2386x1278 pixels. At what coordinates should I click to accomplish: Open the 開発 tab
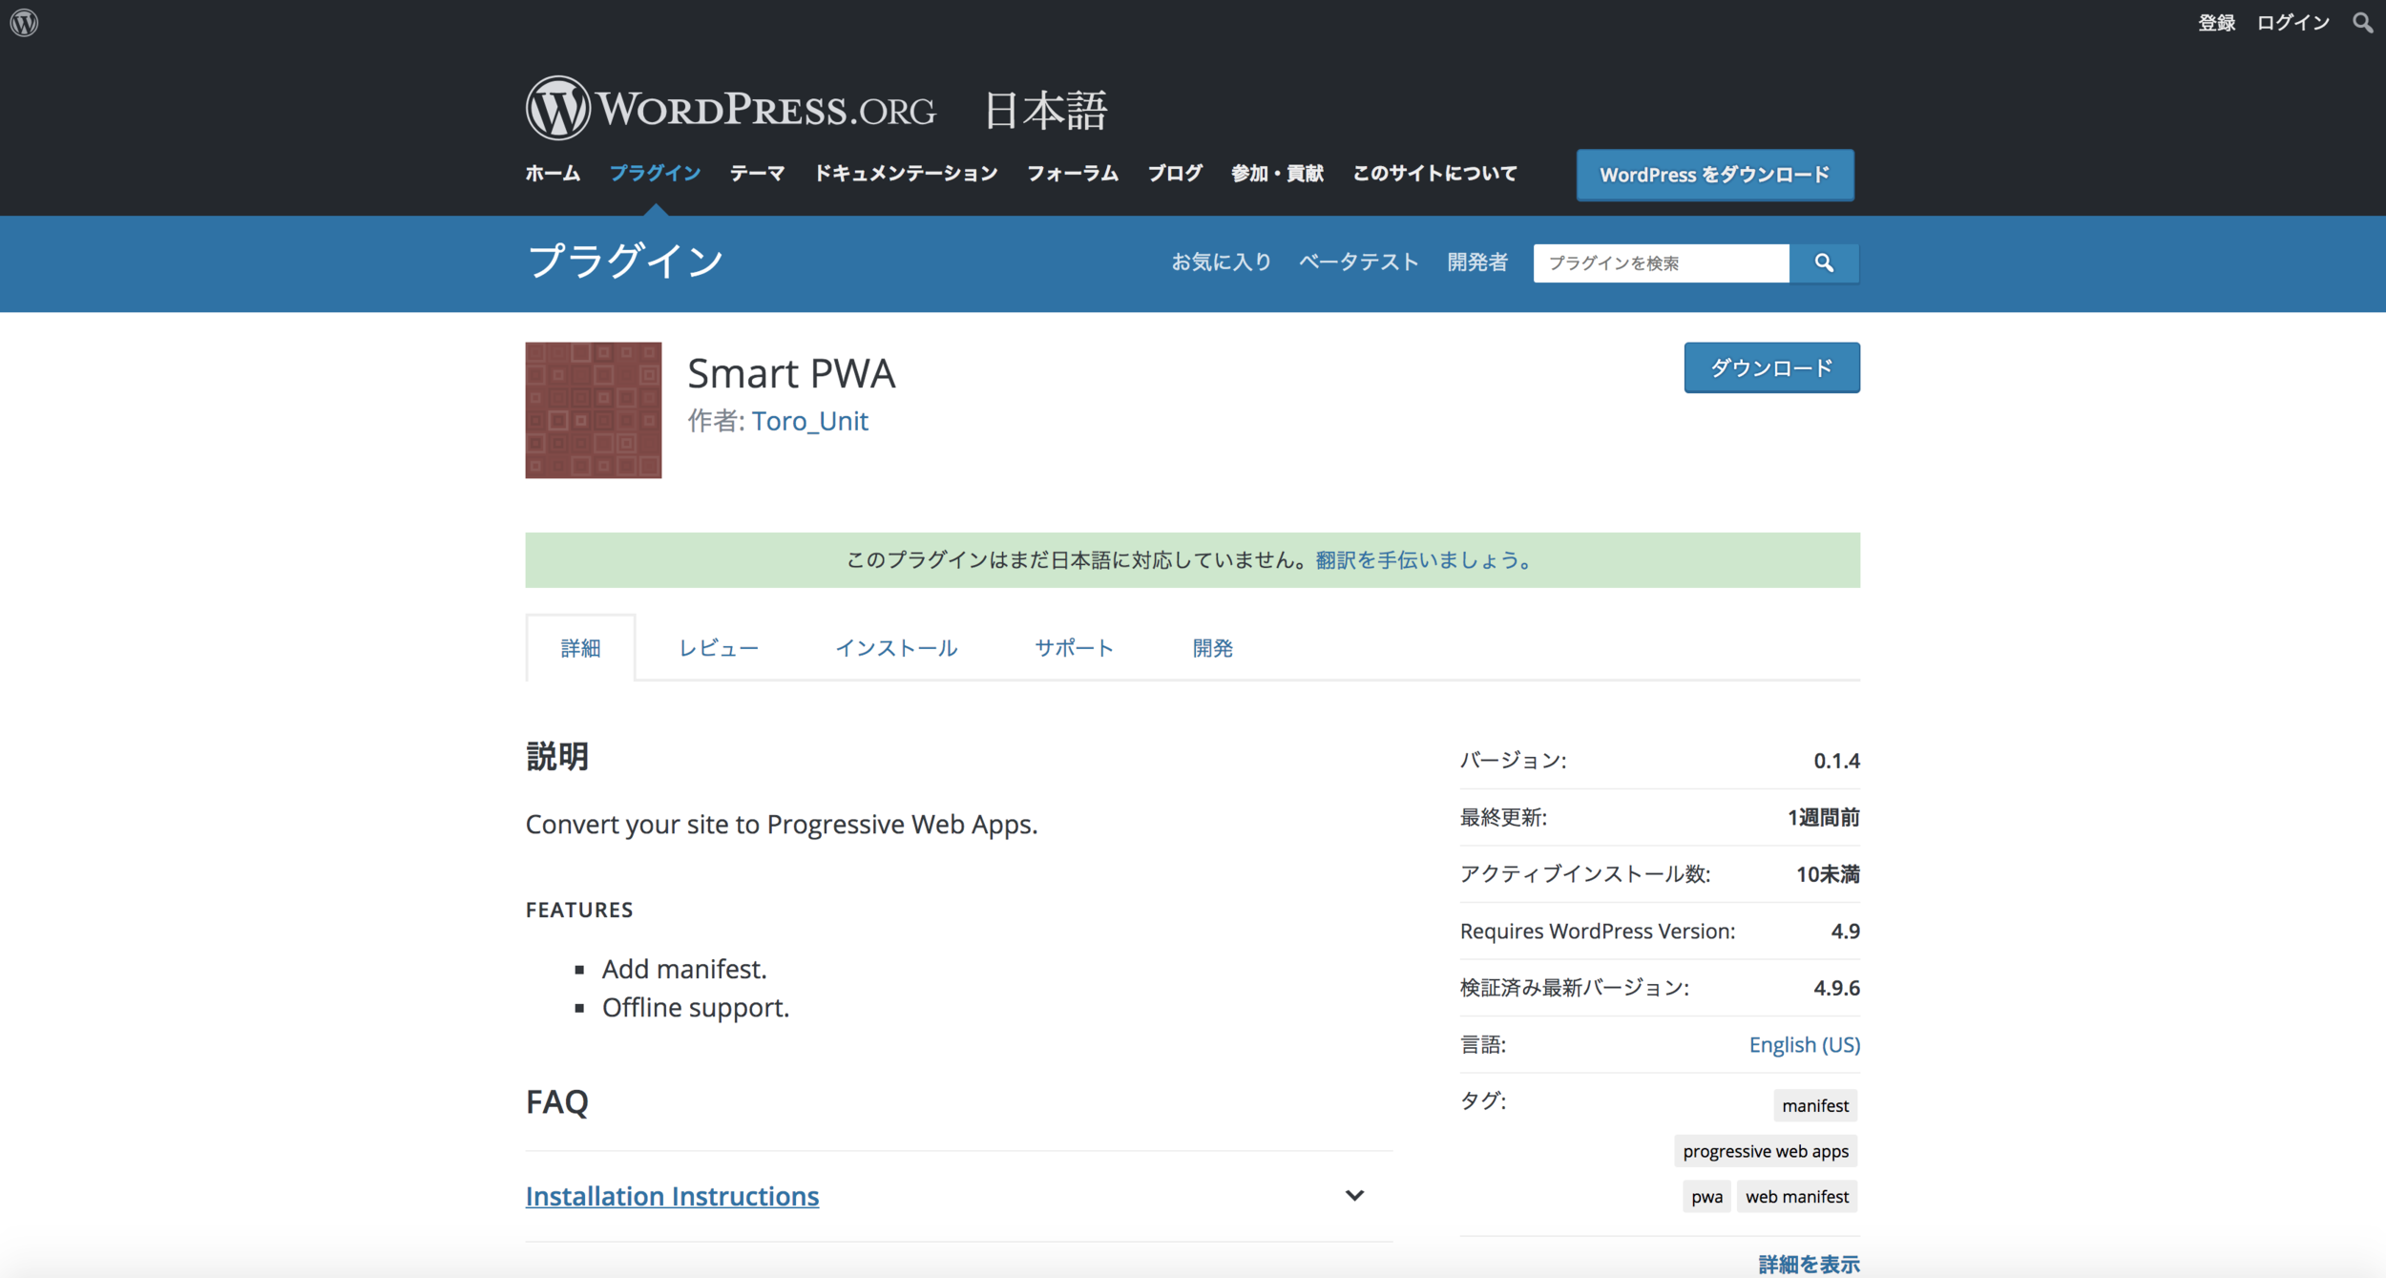(x=1212, y=648)
